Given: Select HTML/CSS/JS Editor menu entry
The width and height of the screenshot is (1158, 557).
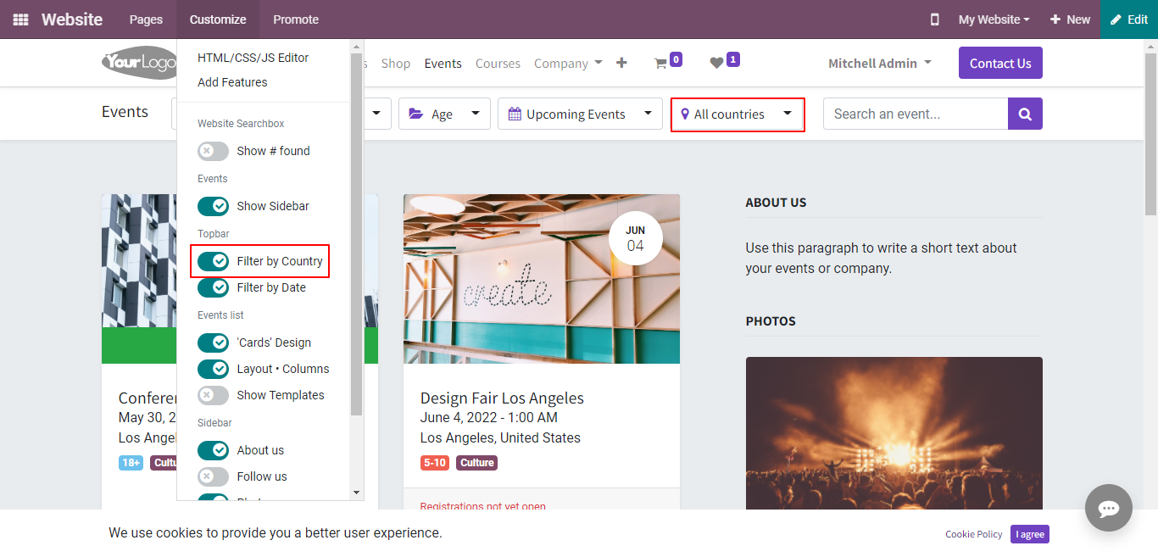Looking at the screenshot, I should (253, 58).
